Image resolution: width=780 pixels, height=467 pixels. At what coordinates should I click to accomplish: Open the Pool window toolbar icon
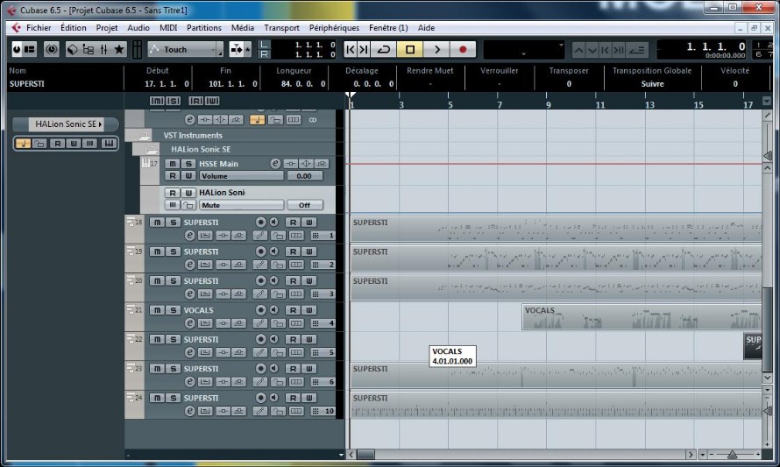pos(88,49)
